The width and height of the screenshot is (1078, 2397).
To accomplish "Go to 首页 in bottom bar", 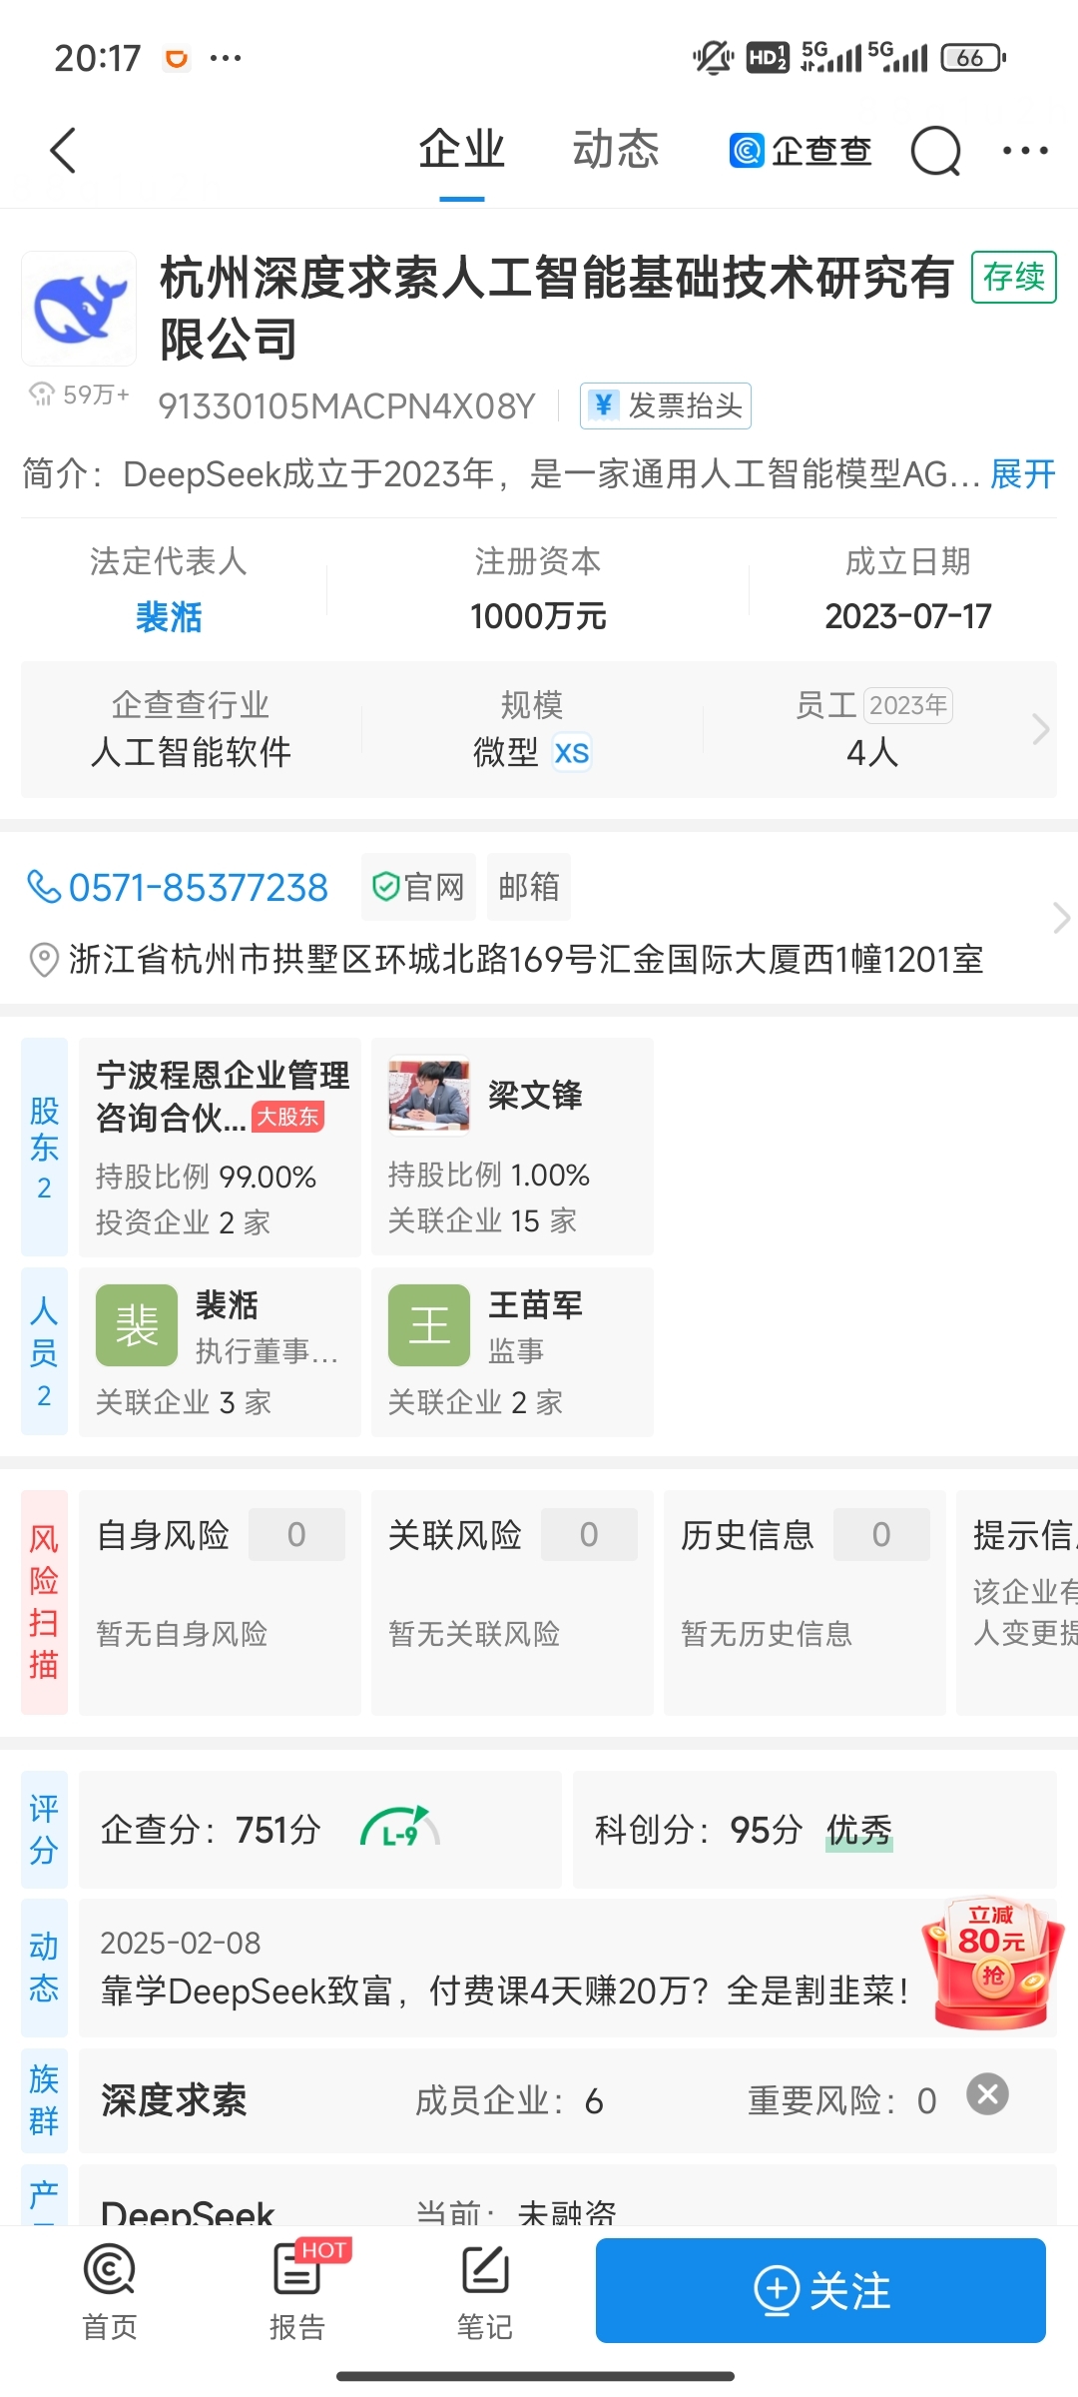I will (x=110, y=2292).
